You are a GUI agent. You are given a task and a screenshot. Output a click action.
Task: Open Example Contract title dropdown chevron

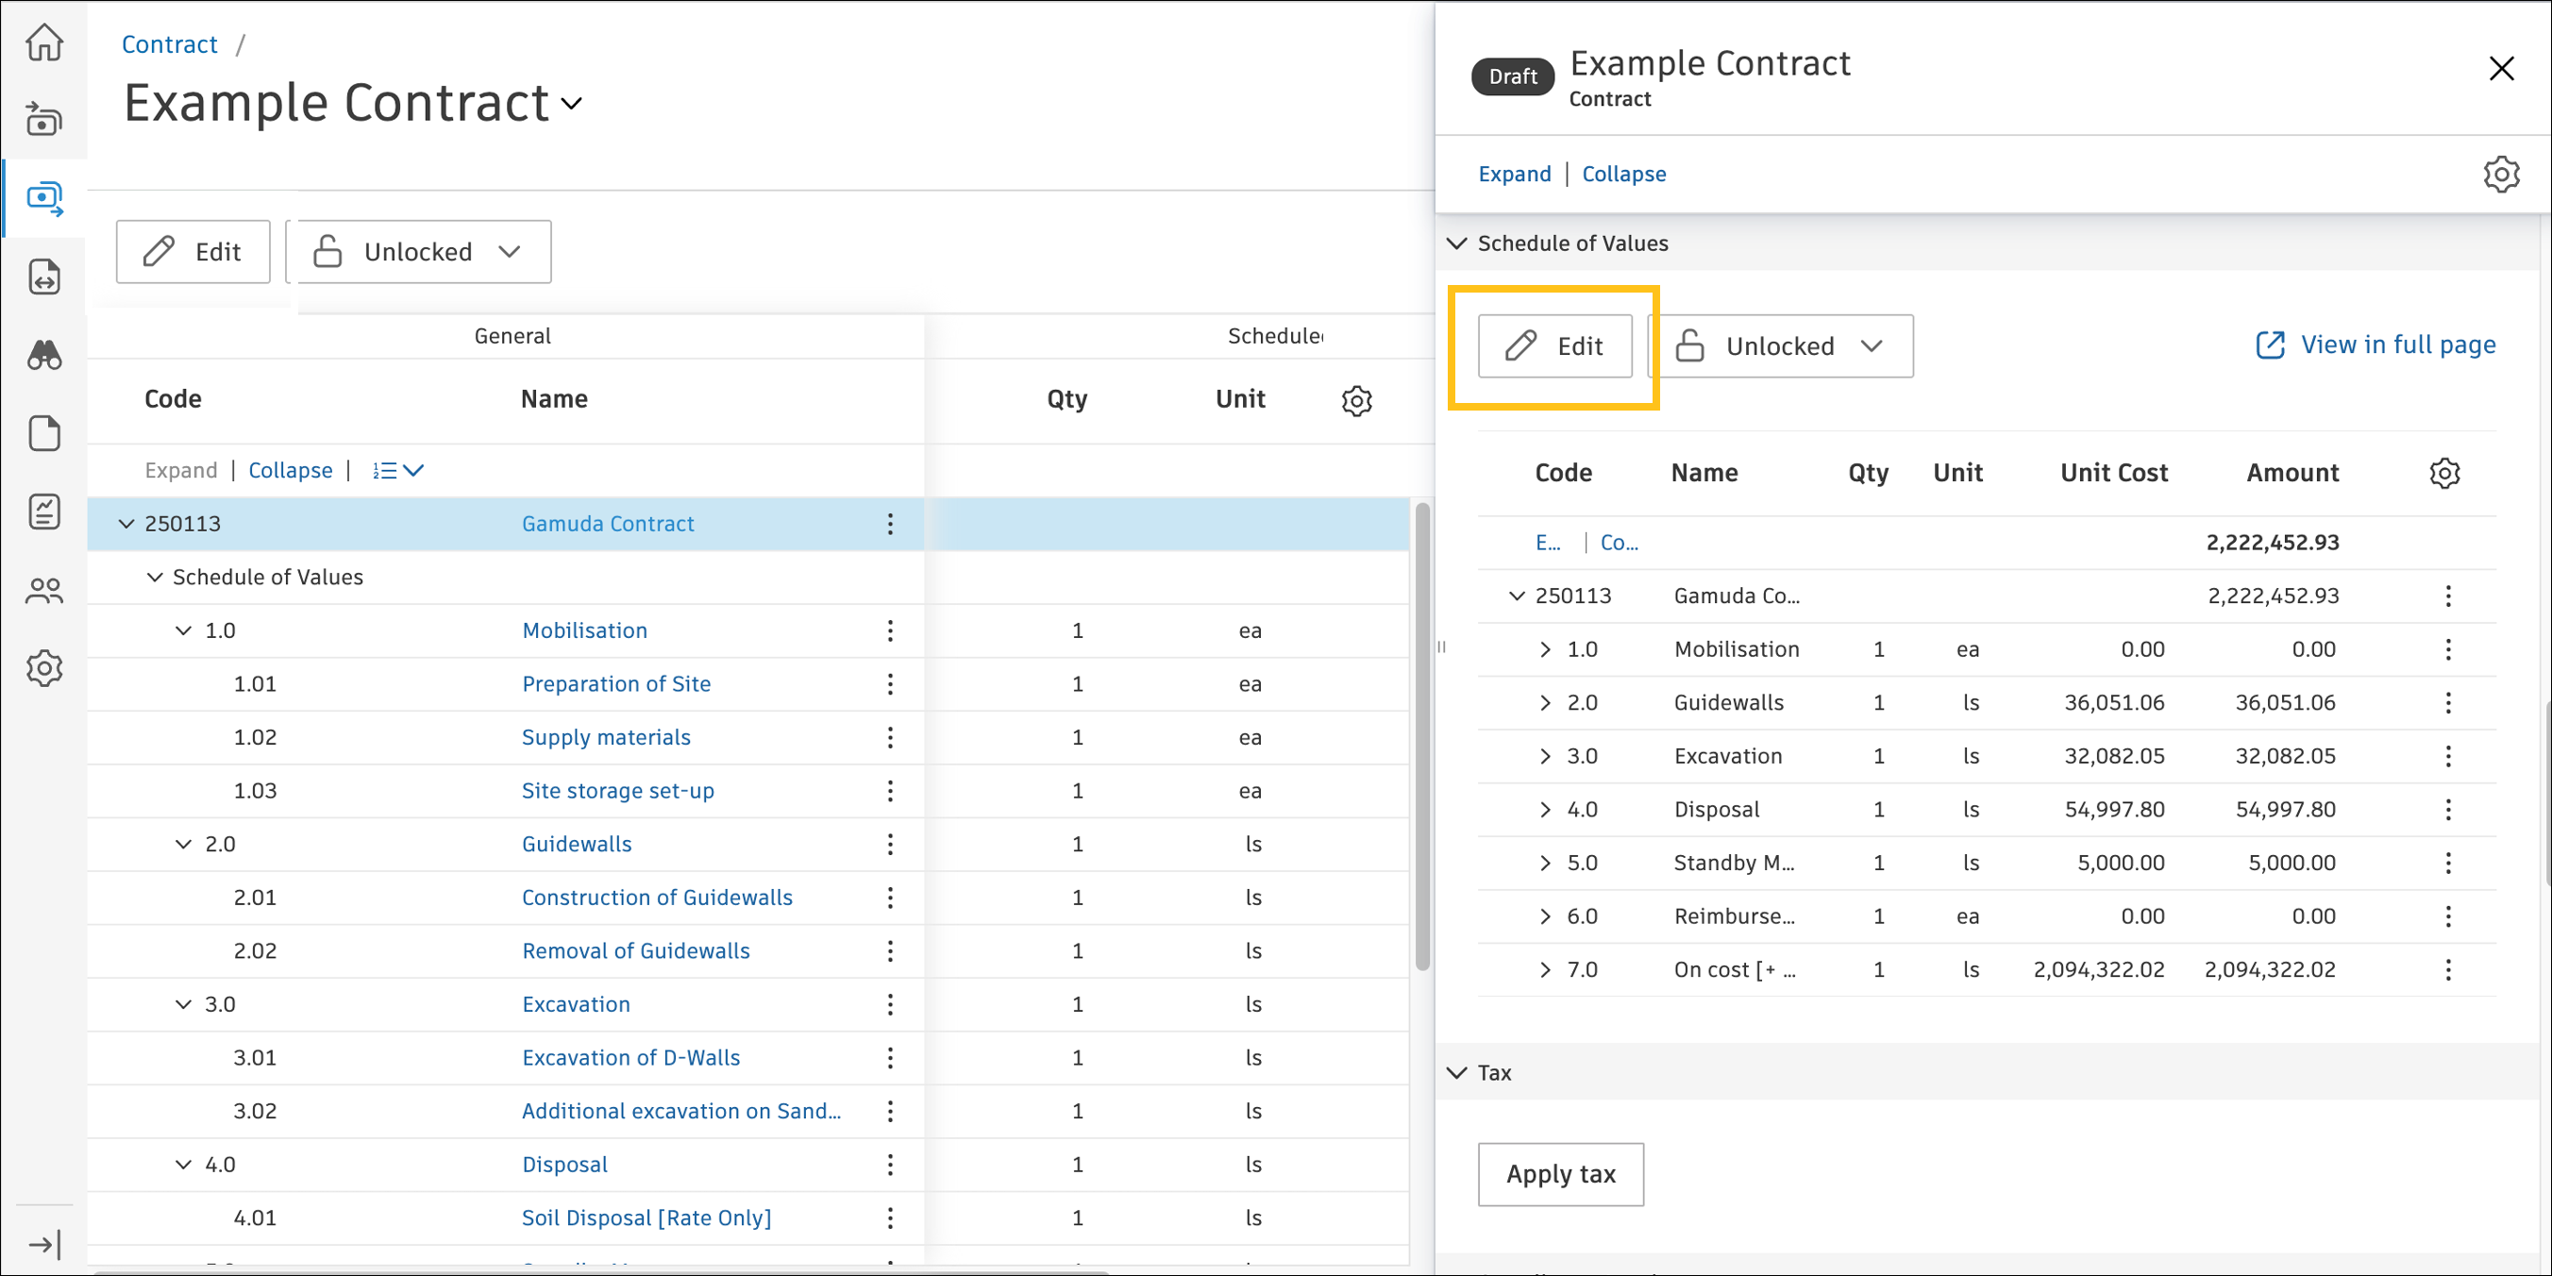[x=572, y=104]
